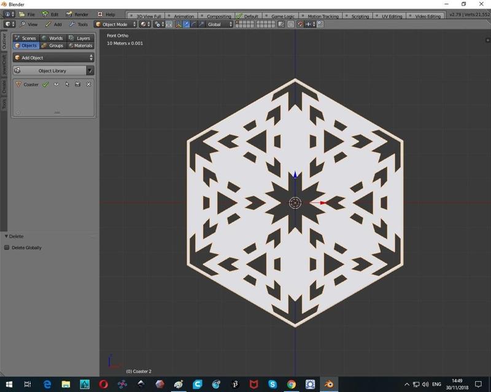Click the manipulator center circle

click(295, 203)
